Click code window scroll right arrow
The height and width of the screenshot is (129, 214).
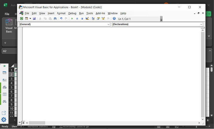199,123
